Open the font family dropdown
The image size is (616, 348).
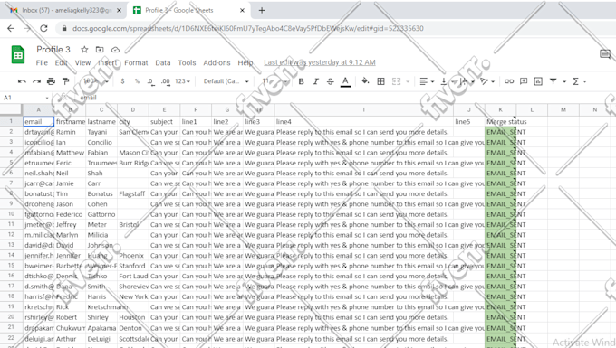(226, 81)
